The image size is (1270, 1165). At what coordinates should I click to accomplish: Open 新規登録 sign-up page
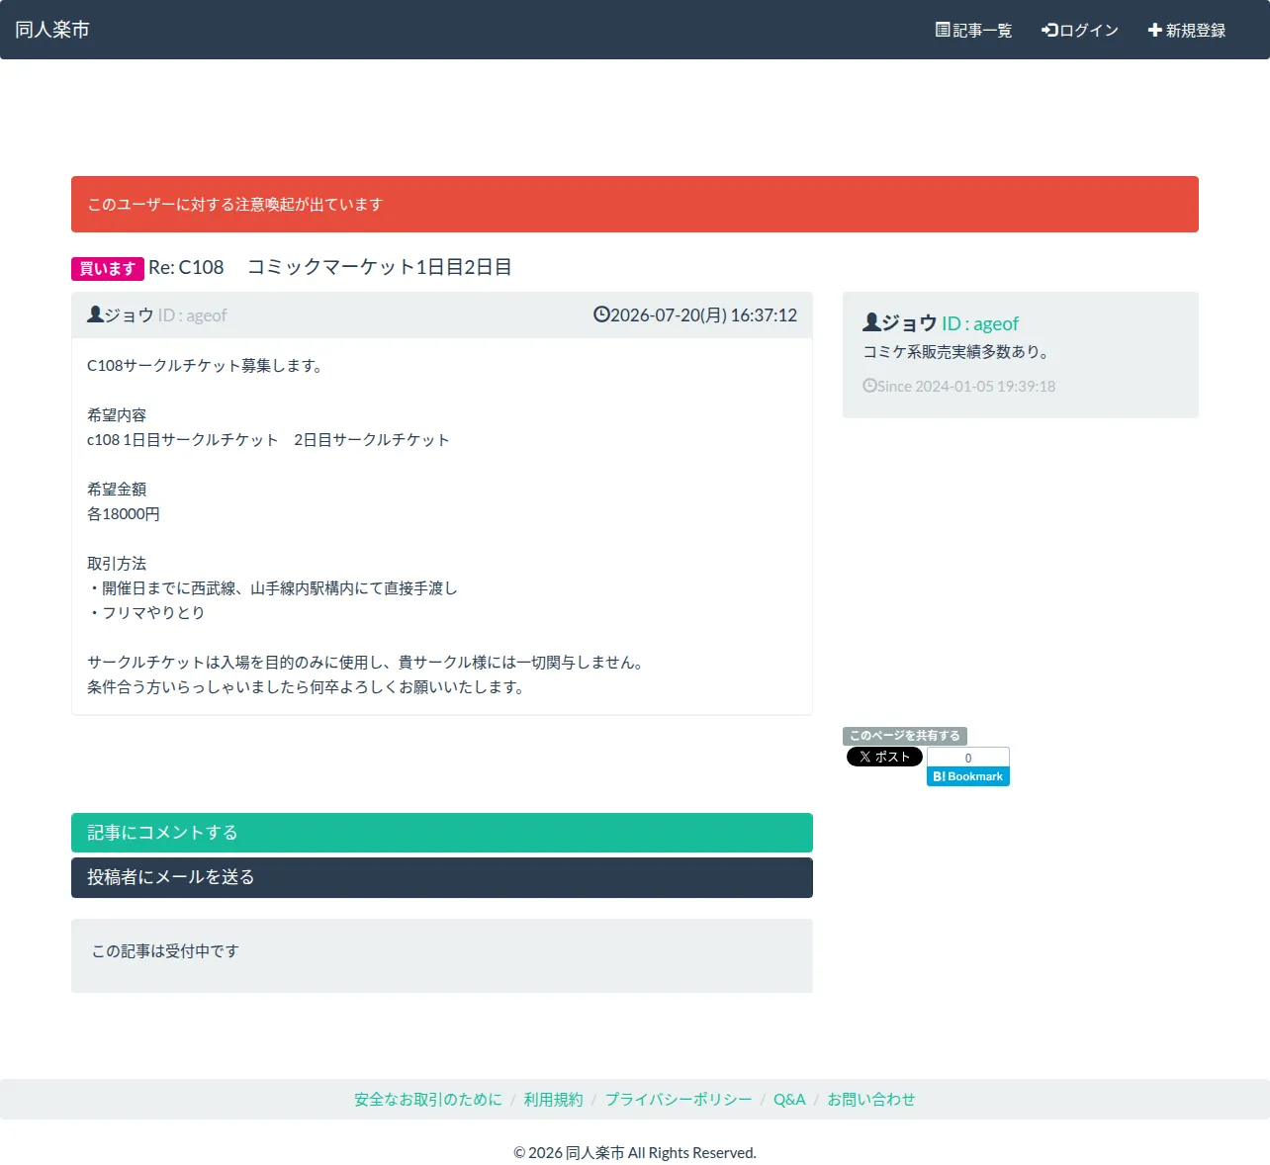point(1186,30)
